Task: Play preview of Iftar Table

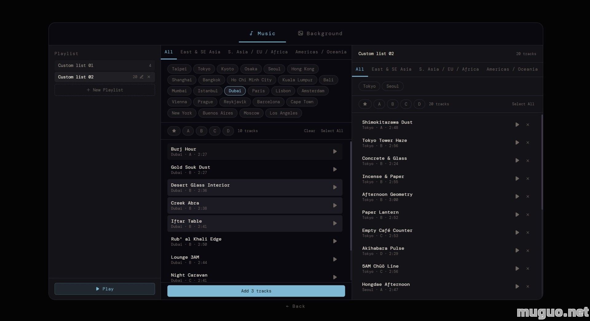Action: click(x=335, y=223)
